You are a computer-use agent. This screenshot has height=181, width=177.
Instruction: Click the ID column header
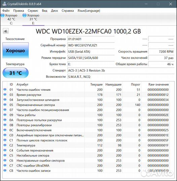click(x=11, y=84)
